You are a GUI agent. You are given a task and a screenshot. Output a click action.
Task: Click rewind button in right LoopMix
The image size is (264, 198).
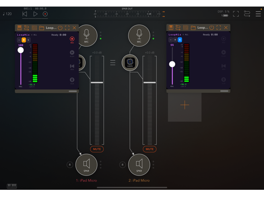(224, 66)
